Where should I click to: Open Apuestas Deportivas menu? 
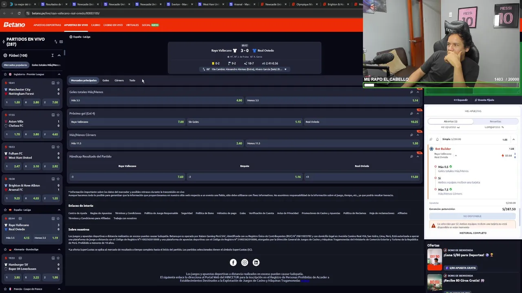(47, 25)
